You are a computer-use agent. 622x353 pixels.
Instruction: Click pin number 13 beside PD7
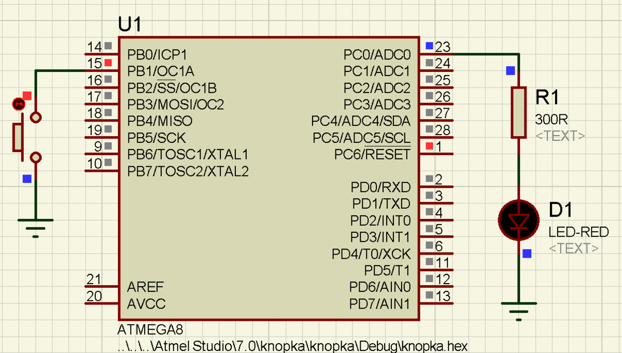(443, 296)
